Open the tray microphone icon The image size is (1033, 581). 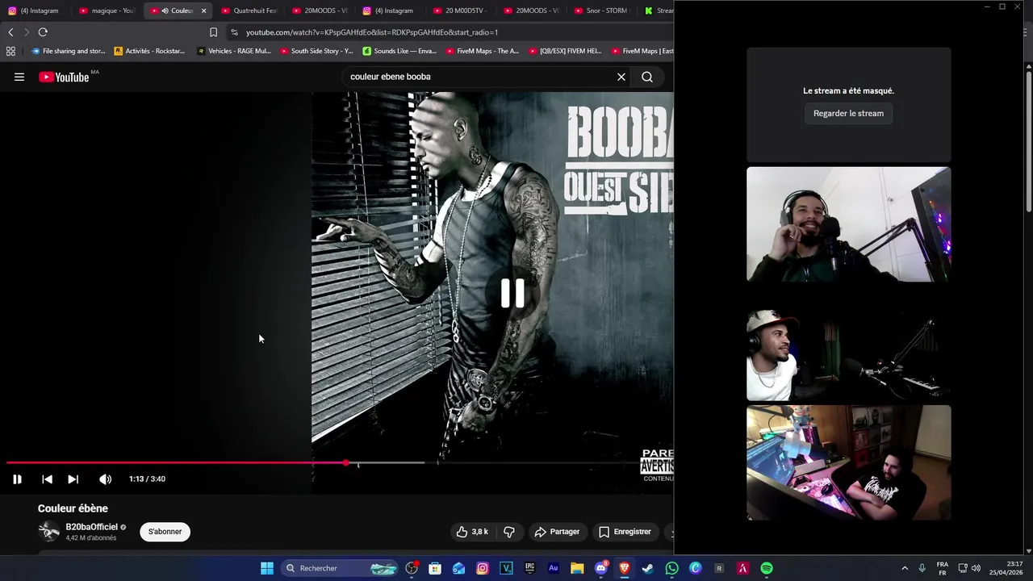coord(922,568)
